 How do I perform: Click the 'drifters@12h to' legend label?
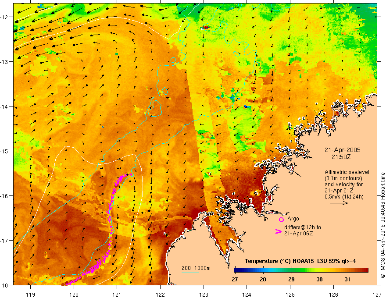(303, 227)
